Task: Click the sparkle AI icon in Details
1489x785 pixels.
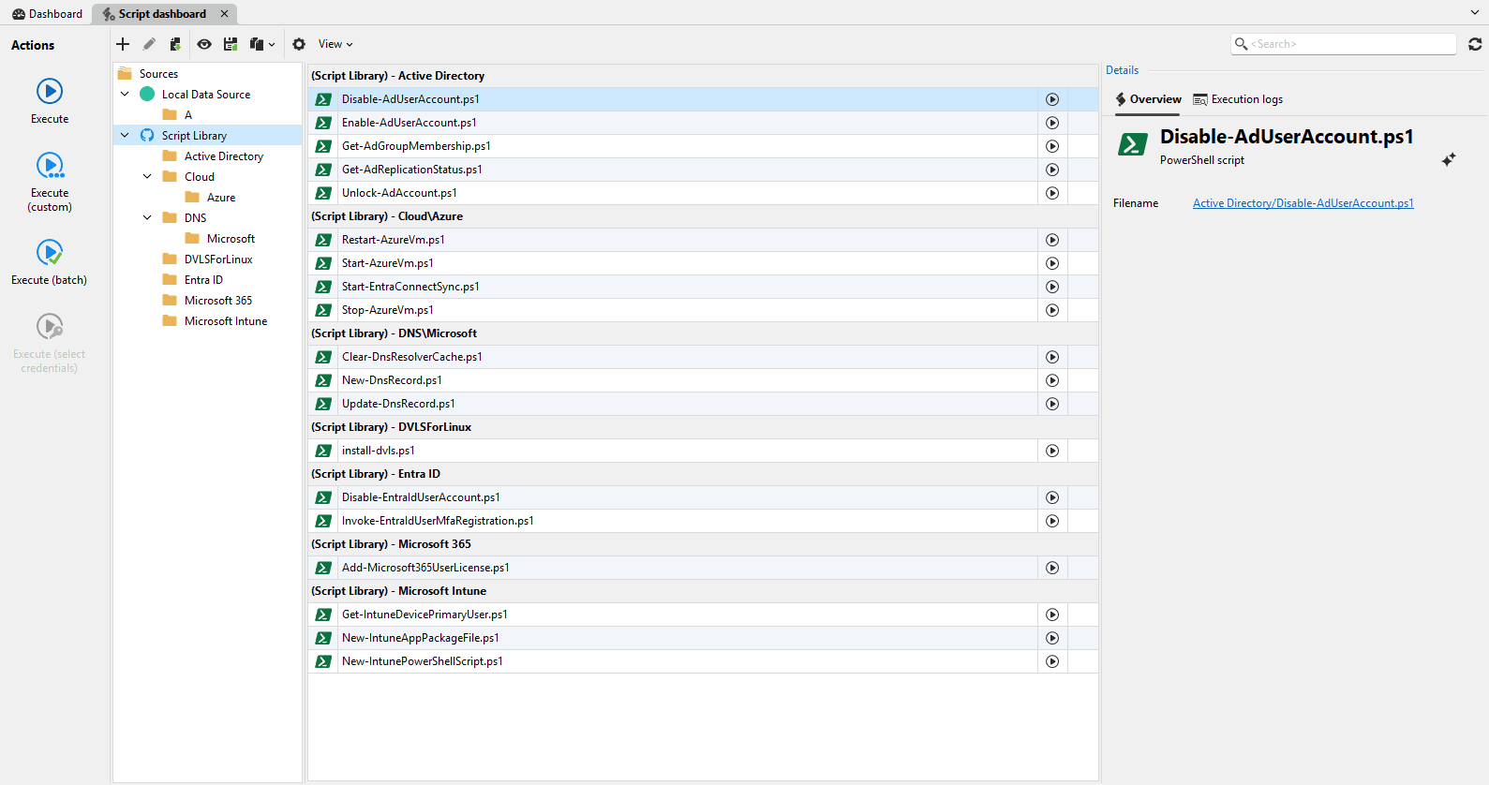Action: (x=1448, y=160)
